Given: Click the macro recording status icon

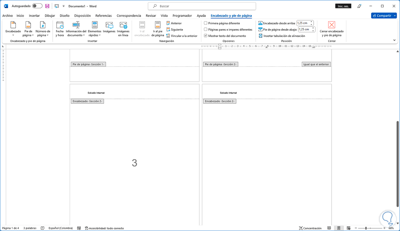Looking at the screenshot, I should pos(79,228).
